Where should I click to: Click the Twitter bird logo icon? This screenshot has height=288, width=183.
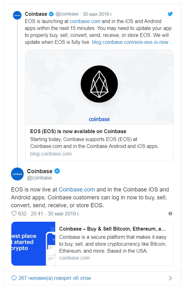[x=170, y=14]
